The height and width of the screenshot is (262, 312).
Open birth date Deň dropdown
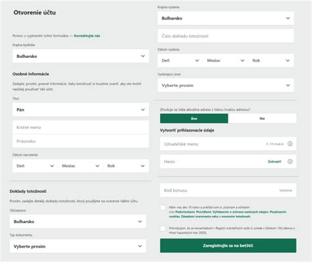(x=35, y=166)
